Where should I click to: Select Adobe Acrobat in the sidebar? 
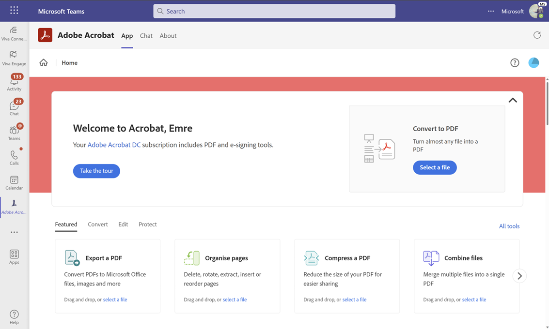point(14,207)
